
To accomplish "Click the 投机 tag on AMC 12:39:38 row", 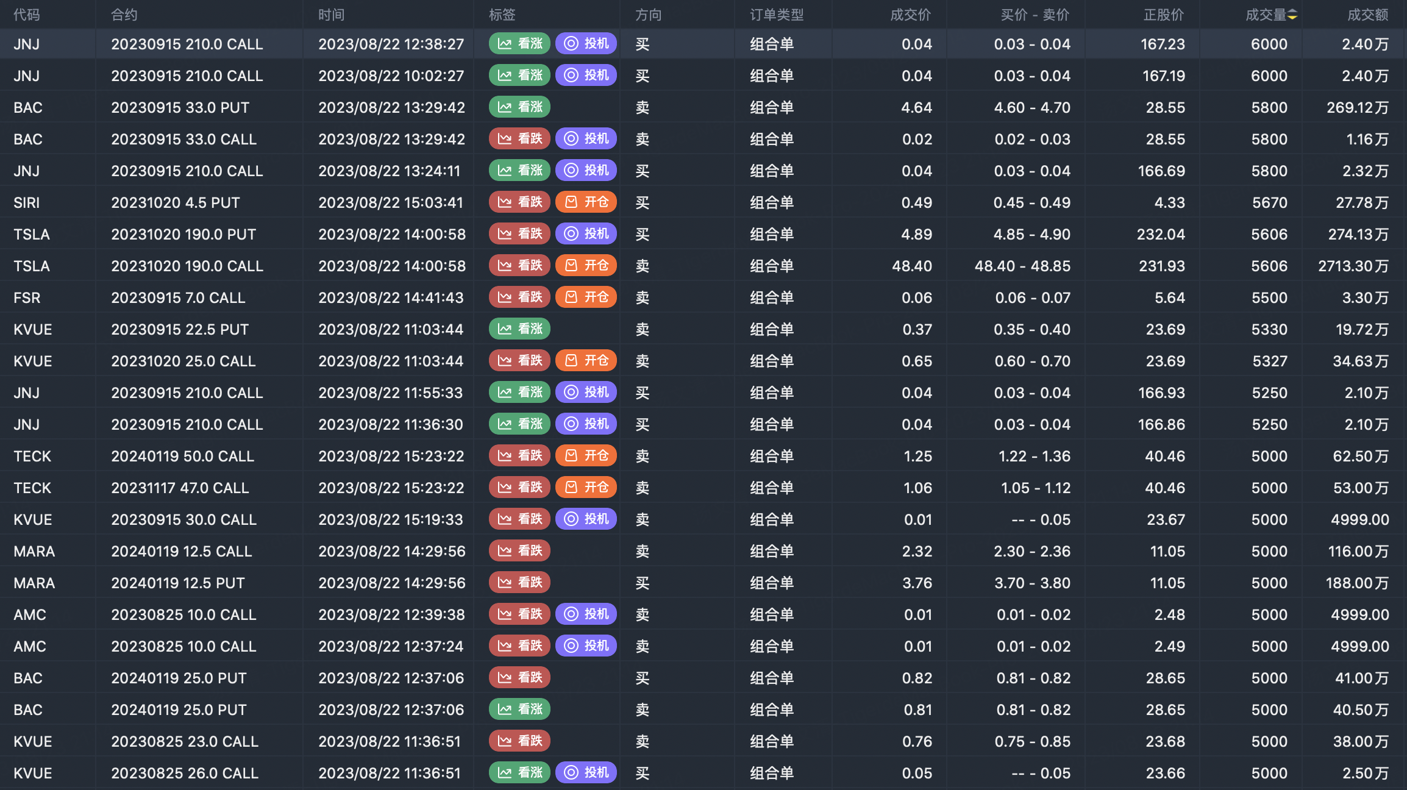I will (586, 614).
